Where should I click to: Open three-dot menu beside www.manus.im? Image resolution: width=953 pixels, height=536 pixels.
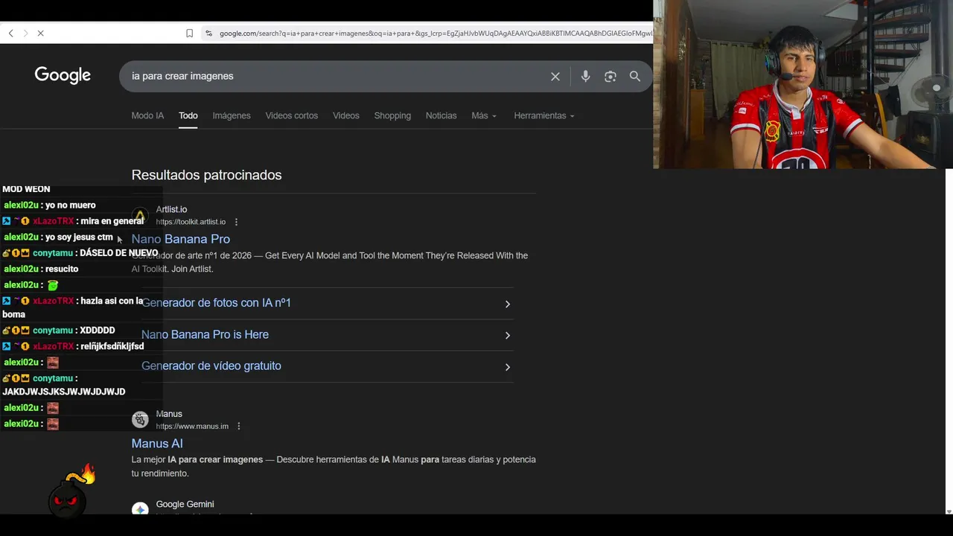coord(239,427)
